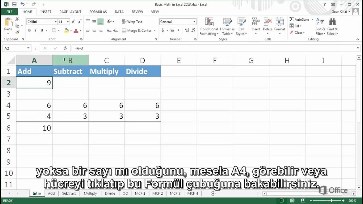Click the Copy icon
Viewport: 363px width, 204px height.
click(17, 26)
